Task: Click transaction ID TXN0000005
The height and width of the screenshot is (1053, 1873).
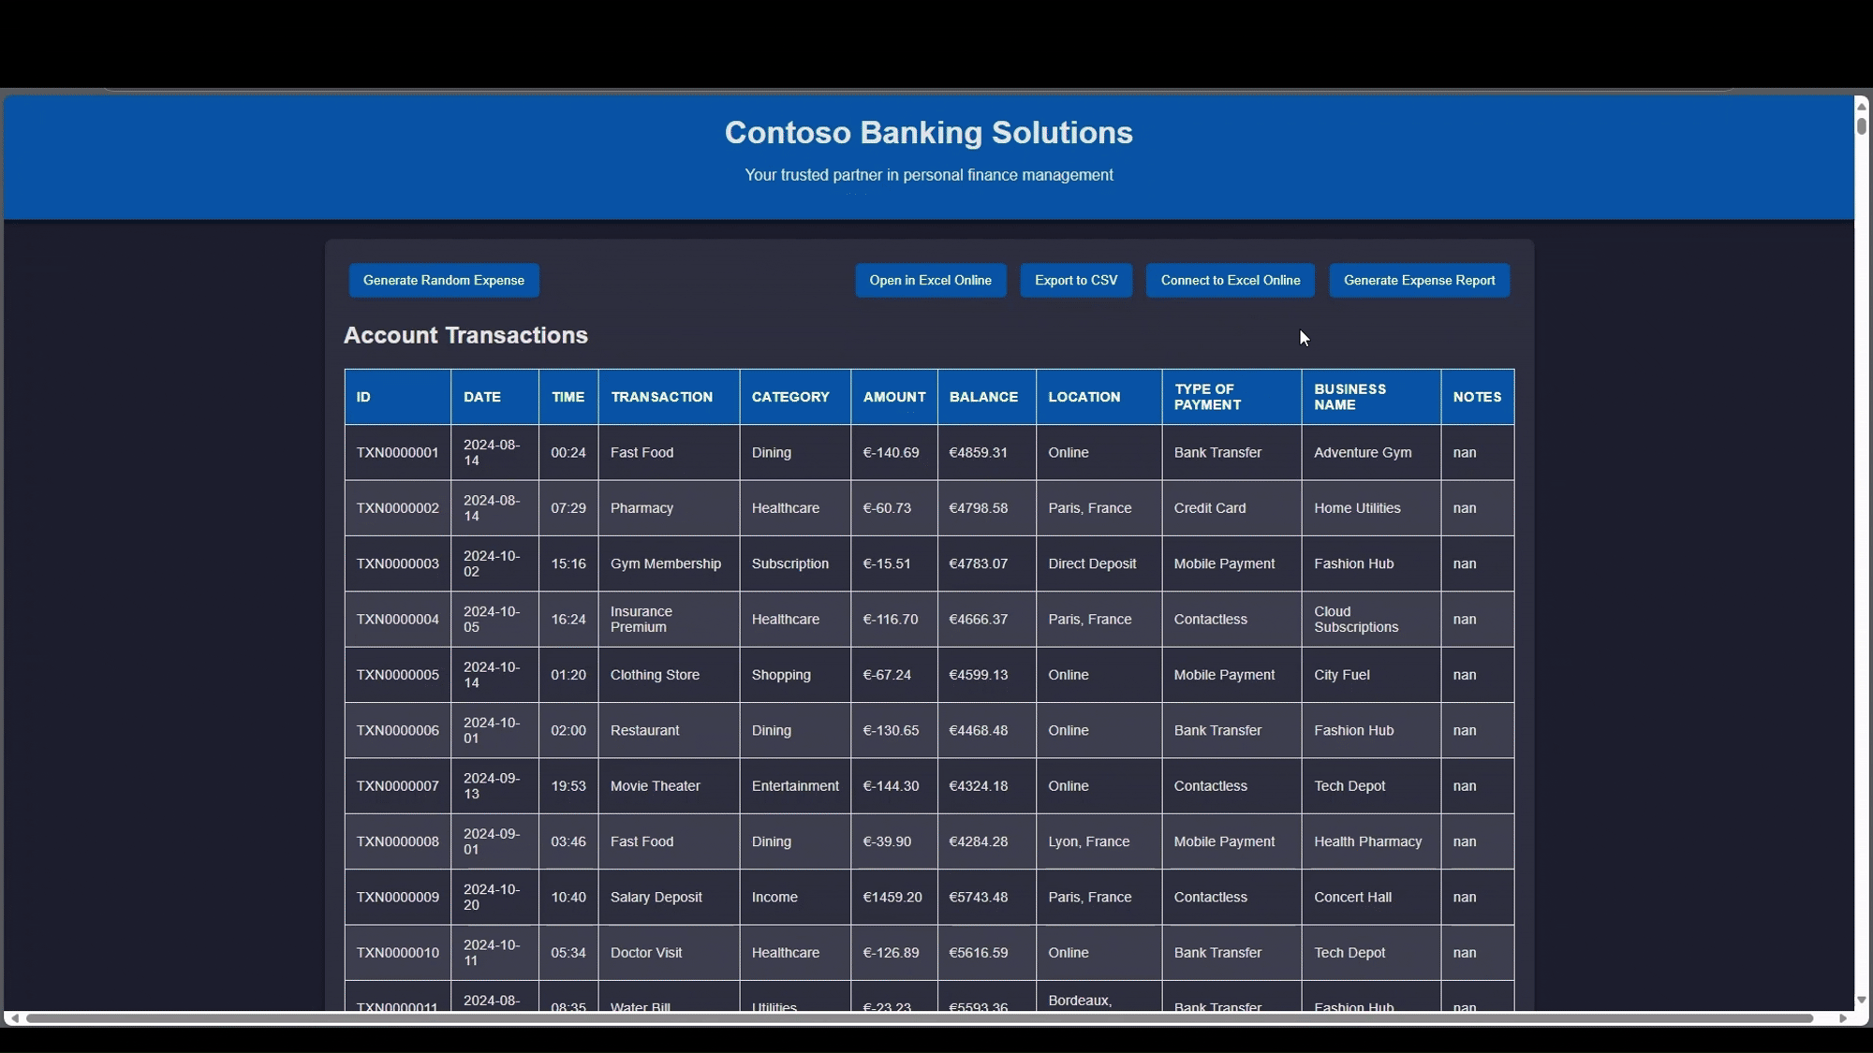Action: pyautogui.click(x=397, y=675)
